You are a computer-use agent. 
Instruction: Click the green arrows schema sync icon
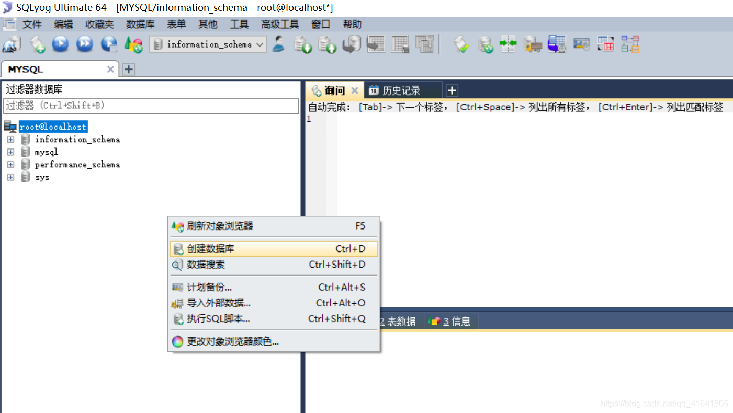coord(508,44)
